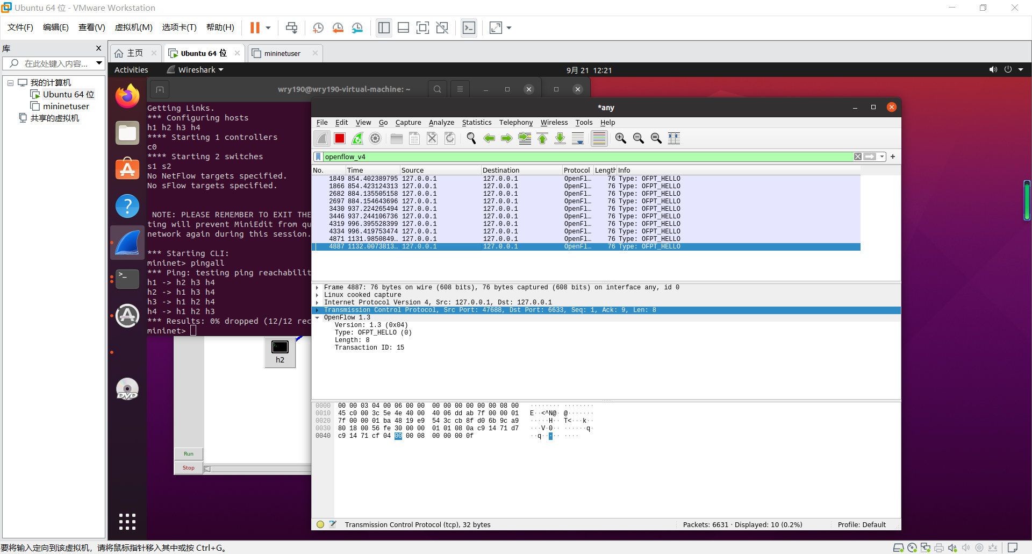The width and height of the screenshot is (1032, 554).
Task: Jump to the first packet
Action: 542,139
